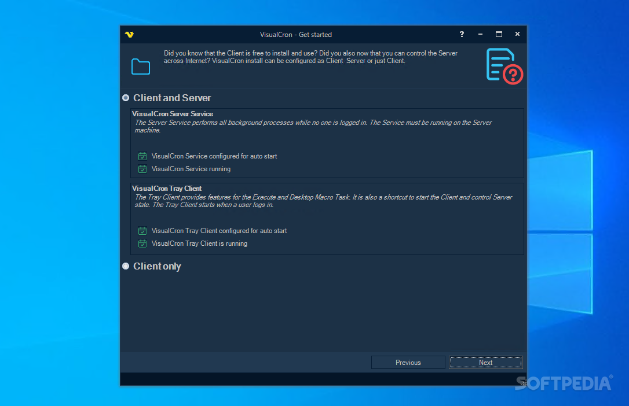629x406 pixels.
Task: Click 'VisualCron Tray Client configured for auto start' text
Action: pyautogui.click(x=219, y=231)
